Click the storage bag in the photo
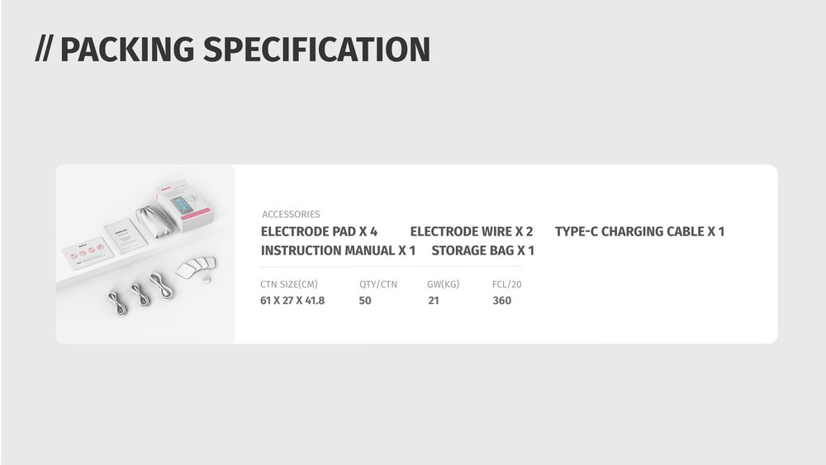Screen dimensions: 826x465 coord(156,223)
